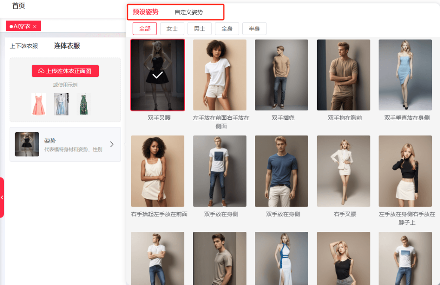Screen dimensions: 440x285
Task: Filter poses by 男士
Action: pyautogui.click(x=200, y=29)
